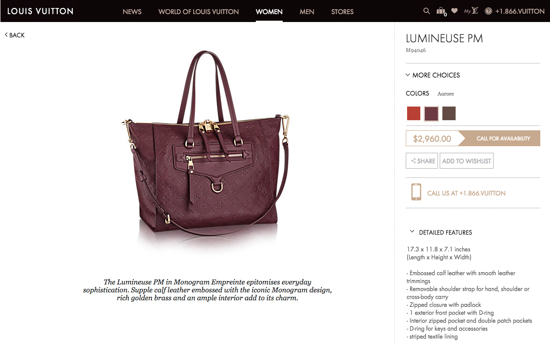Open the MyLV account icon
550x343 pixels.
click(471, 11)
